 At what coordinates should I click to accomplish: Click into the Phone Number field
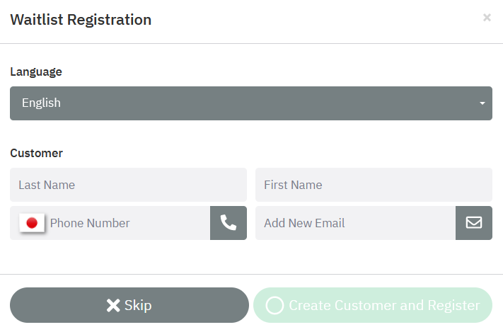tap(127, 223)
